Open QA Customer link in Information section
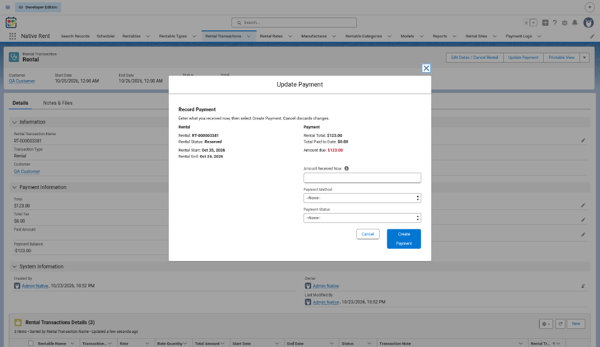Image resolution: width=600 pixels, height=347 pixels. click(x=27, y=171)
